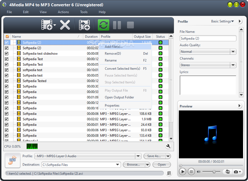Uncheck the Softpedia test slideshow checkbox
Screen dimensions: 248x181
pyautogui.click(x=7, y=53)
